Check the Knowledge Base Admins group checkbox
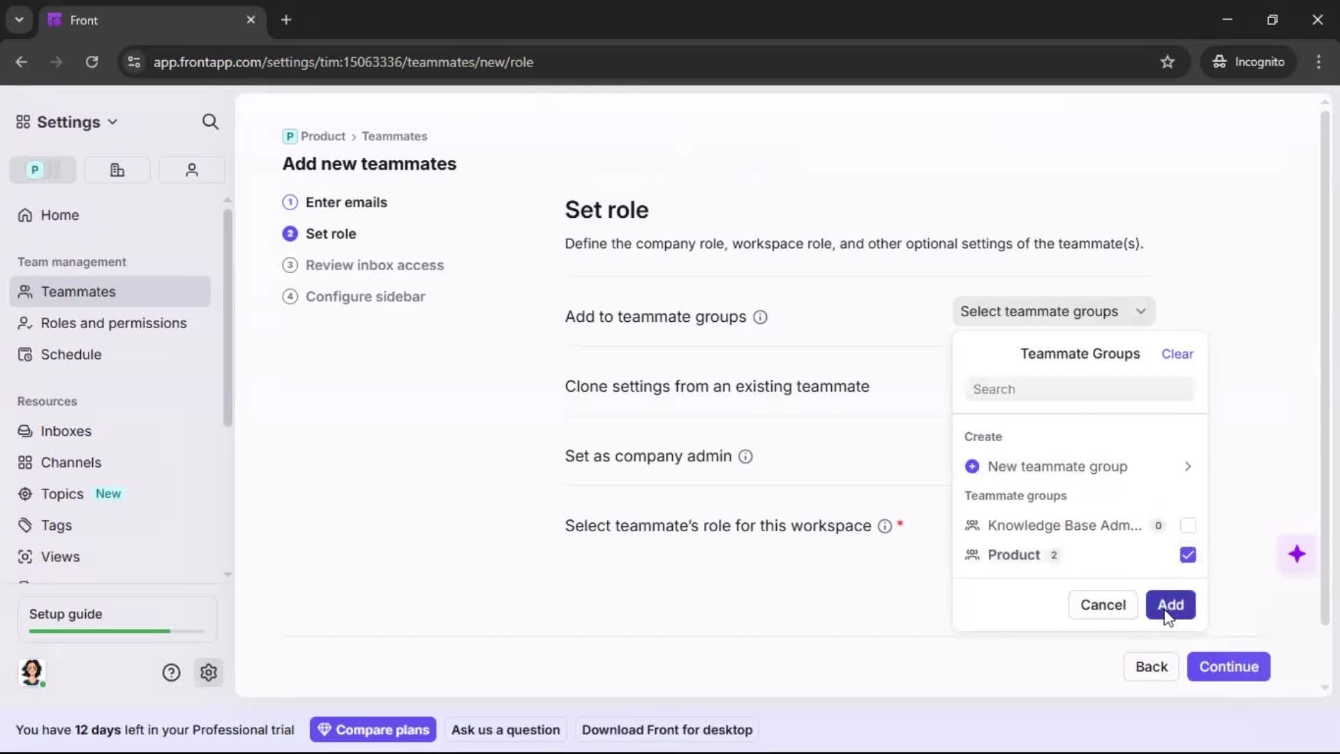 (1189, 526)
